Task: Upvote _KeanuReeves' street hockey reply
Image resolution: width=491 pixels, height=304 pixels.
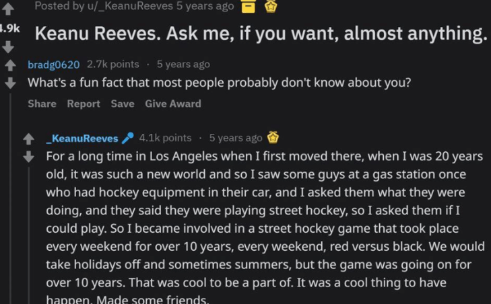Action: click(29, 139)
